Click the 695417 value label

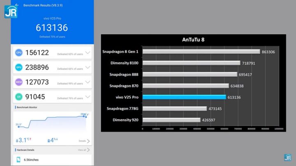[x=245, y=75]
